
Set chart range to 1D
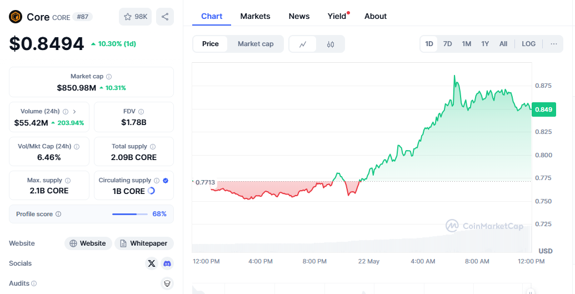coord(429,44)
